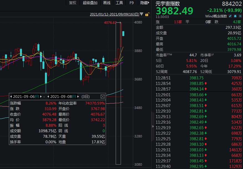
Task: Open the 画线 drawing tools menu
Action: [107, 3]
